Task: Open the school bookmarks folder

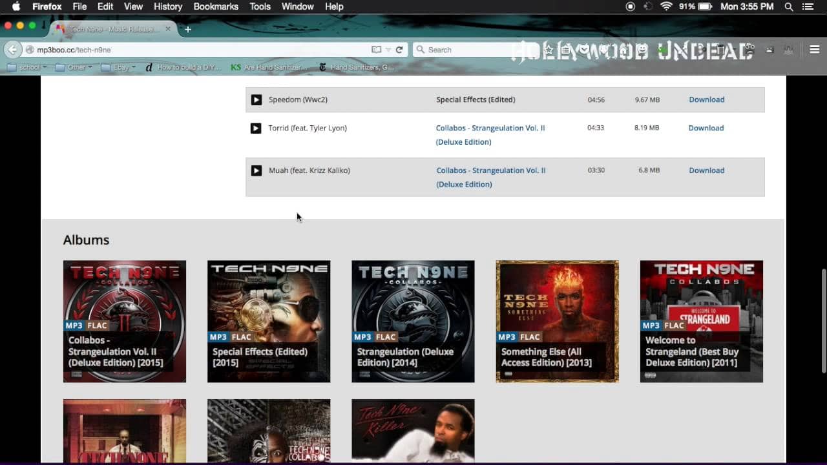Action: pyautogui.click(x=27, y=67)
